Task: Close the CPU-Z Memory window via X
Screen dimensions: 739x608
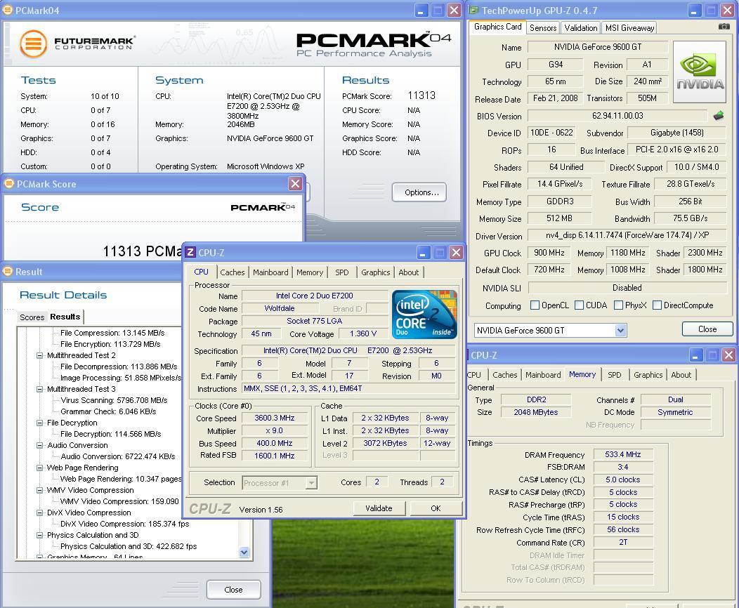Action: click(x=728, y=355)
